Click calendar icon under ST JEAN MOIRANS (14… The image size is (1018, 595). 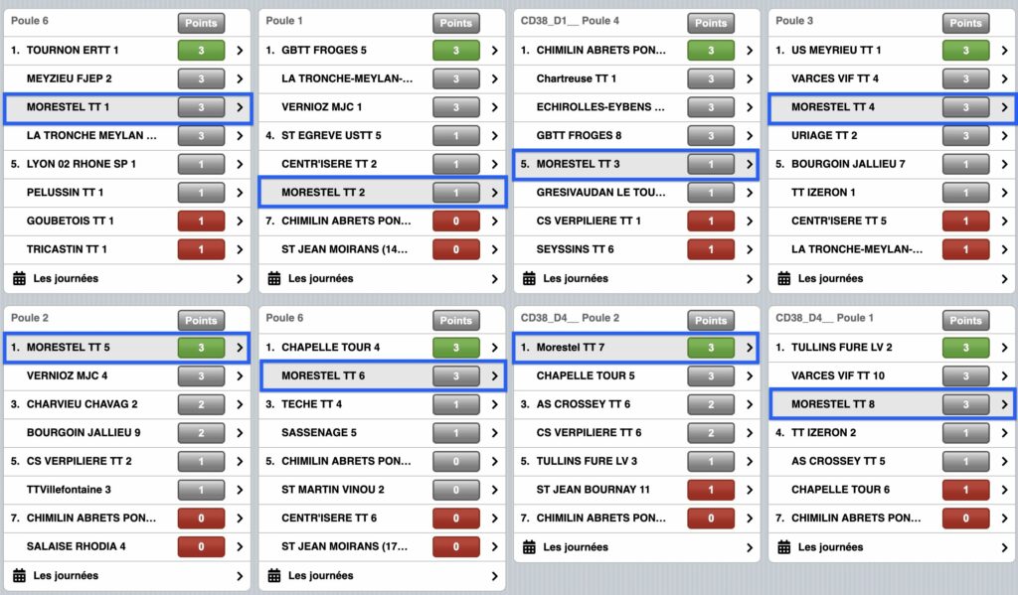coord(274,278)
